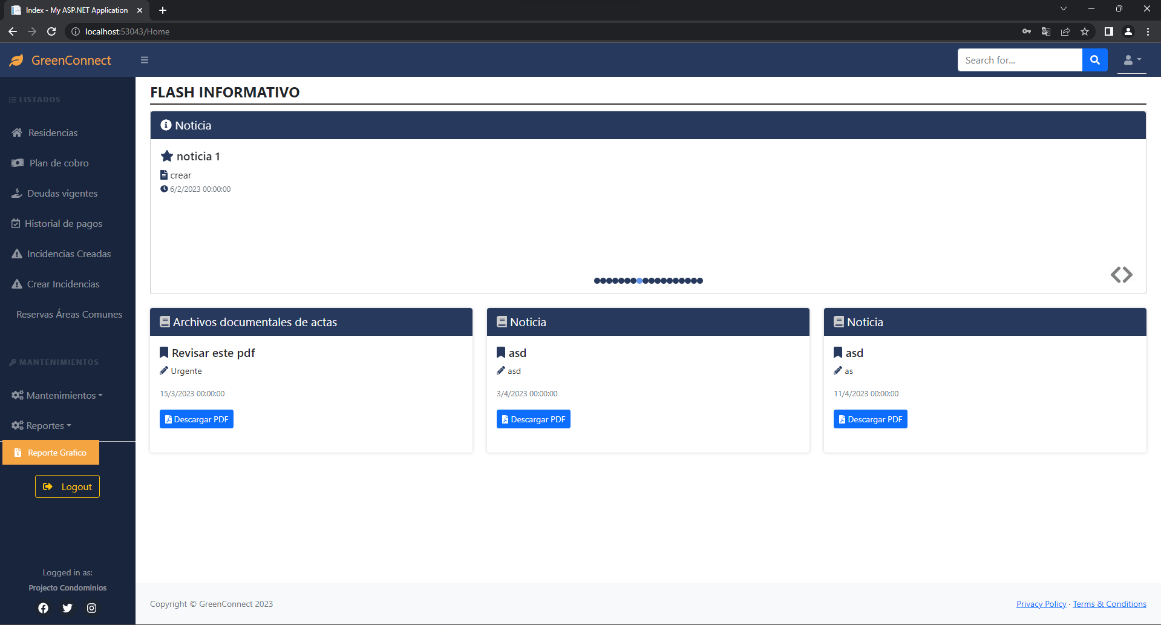This screenshot has height=625, width=1161.
Task: Click the document icon beside crear
Action: [164, 175]
